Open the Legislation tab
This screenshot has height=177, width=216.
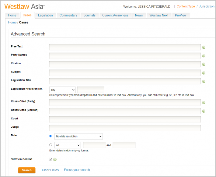(45, 15)
